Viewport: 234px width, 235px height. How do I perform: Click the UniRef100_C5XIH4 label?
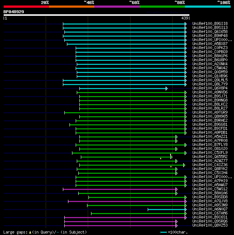click(x=210, y=173)
